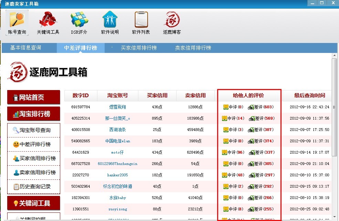The height and width of the screenshot is (221, 339).
Task: Minimize the 逐鹿卖家工具箱 window
Action: pyautogui.click(x=312, y=3)
